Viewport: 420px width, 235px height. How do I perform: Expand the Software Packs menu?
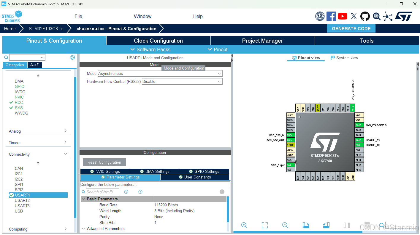tap(150, 49)
